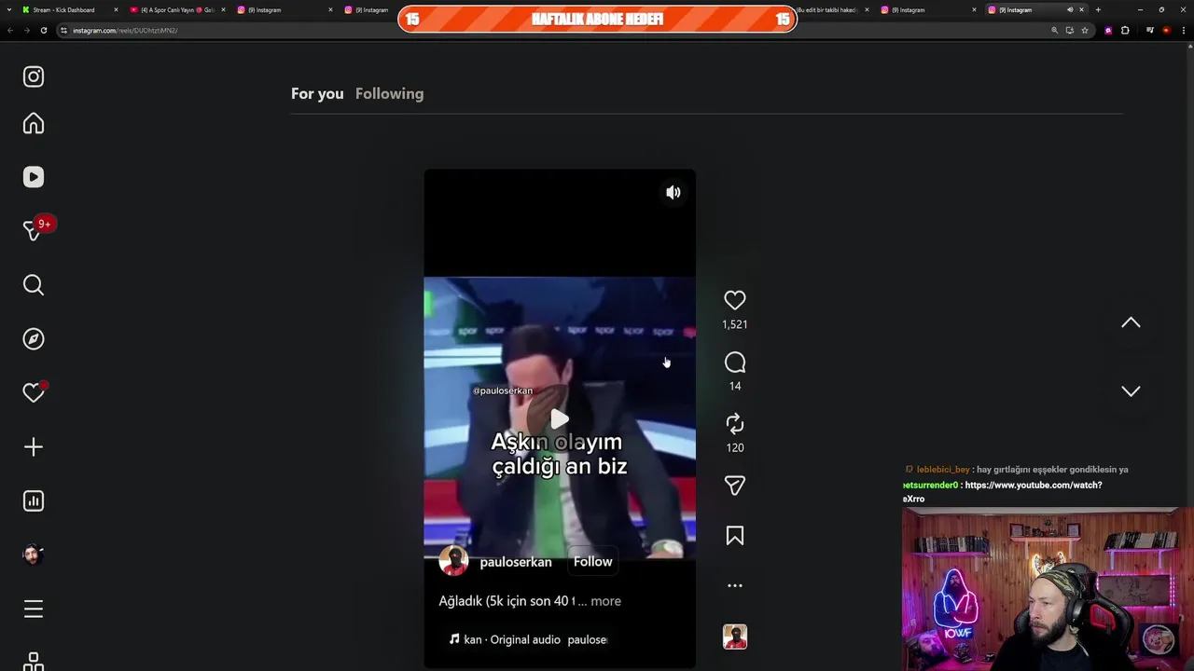Click the reel like count 1,521
The height and width of the screenshot is (671, 1194).
(735, 324)
